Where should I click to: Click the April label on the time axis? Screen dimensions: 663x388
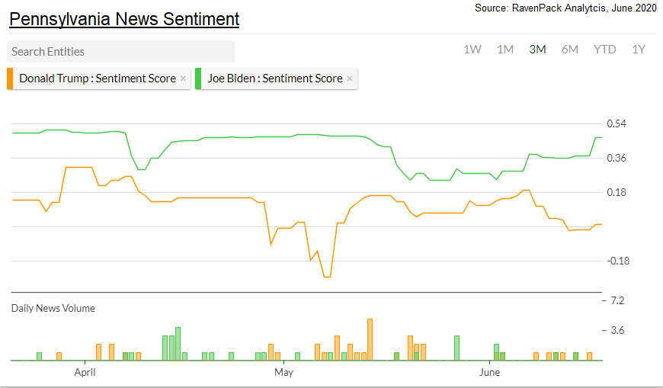coord(85,373)
